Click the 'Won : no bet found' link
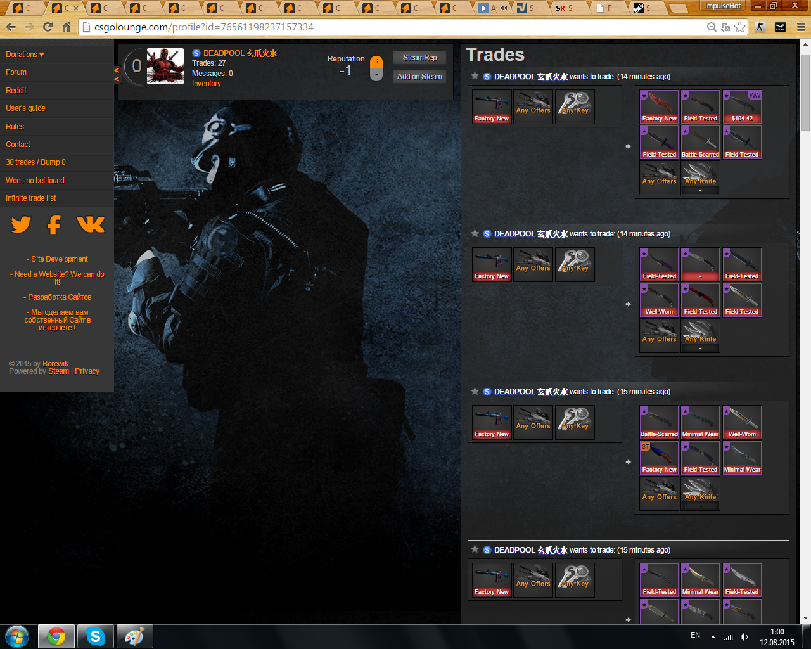The height and width of the screenshot is (649, 811). coord(35,181)
